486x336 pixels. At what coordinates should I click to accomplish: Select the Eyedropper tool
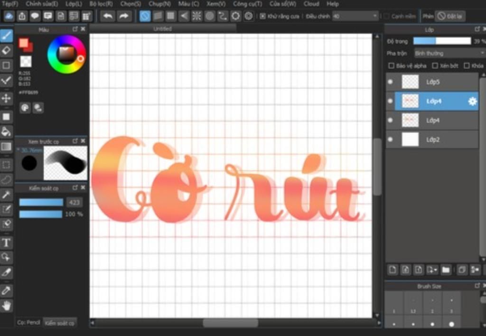[6, 291]
